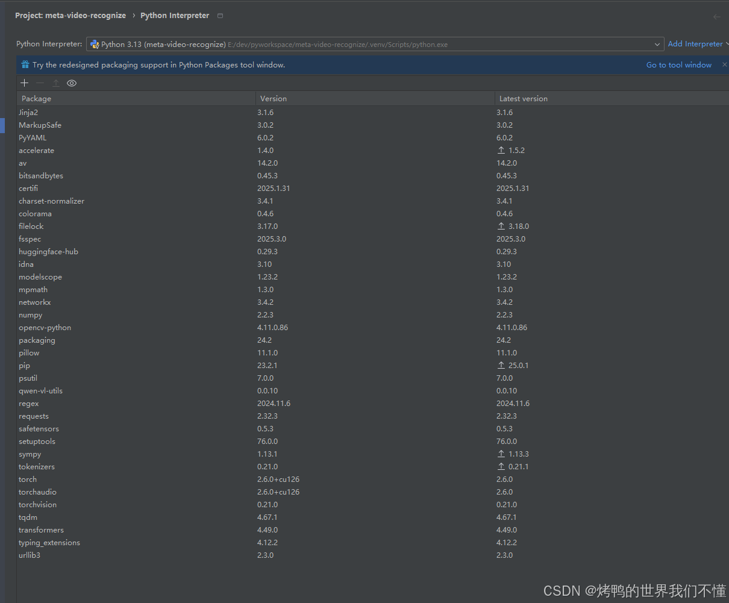Viewport: 729px width, 603px height.
Task: Open the Add Interpreter menu
Action: tap(698, 44)
